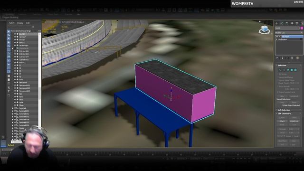This screenshot has height=171, width=304.
Task: Open the Modifier List dropdown
Action: [x=289, y=33]
